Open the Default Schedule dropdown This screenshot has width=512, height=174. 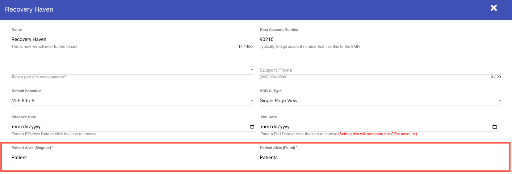point(132,100)
